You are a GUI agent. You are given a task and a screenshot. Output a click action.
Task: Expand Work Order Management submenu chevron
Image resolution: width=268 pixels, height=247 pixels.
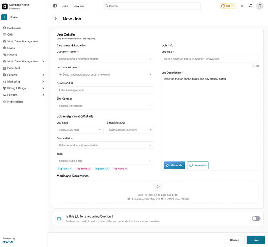(43, 61)
